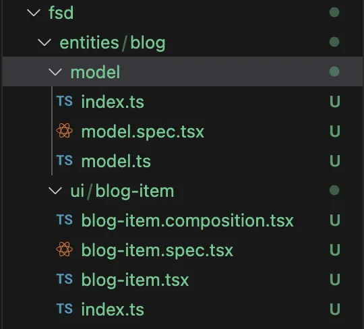
Task: Click the untracked U badge on model.ts
Action: click(x=335, y=161)
